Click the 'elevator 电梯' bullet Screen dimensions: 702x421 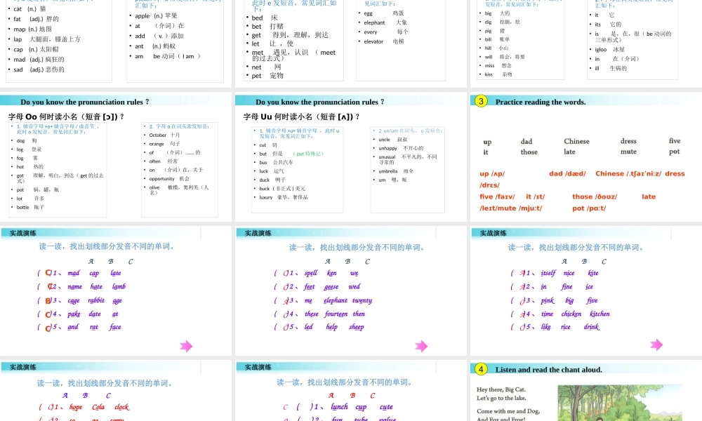[384, 41]
